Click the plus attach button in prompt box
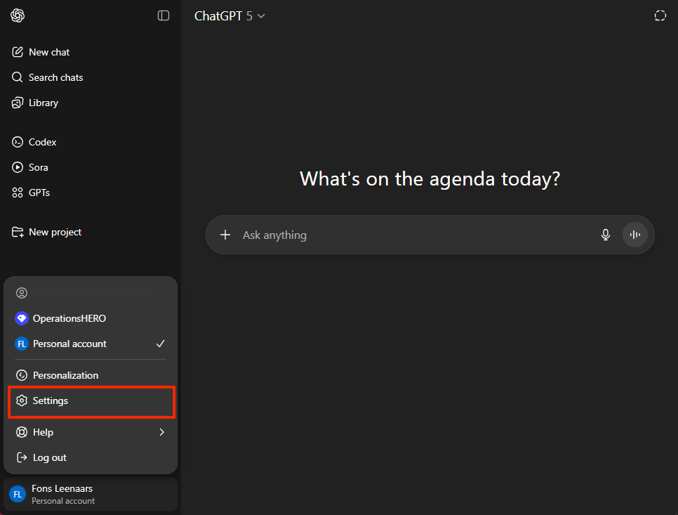Image resolution: width=678 pixels, height=515 pixels. coord(225,235)
